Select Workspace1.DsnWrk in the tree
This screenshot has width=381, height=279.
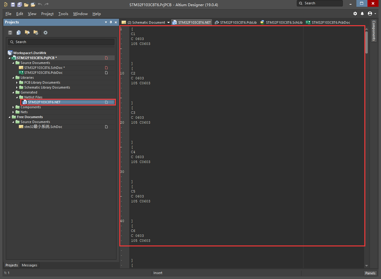coord(30,53)
